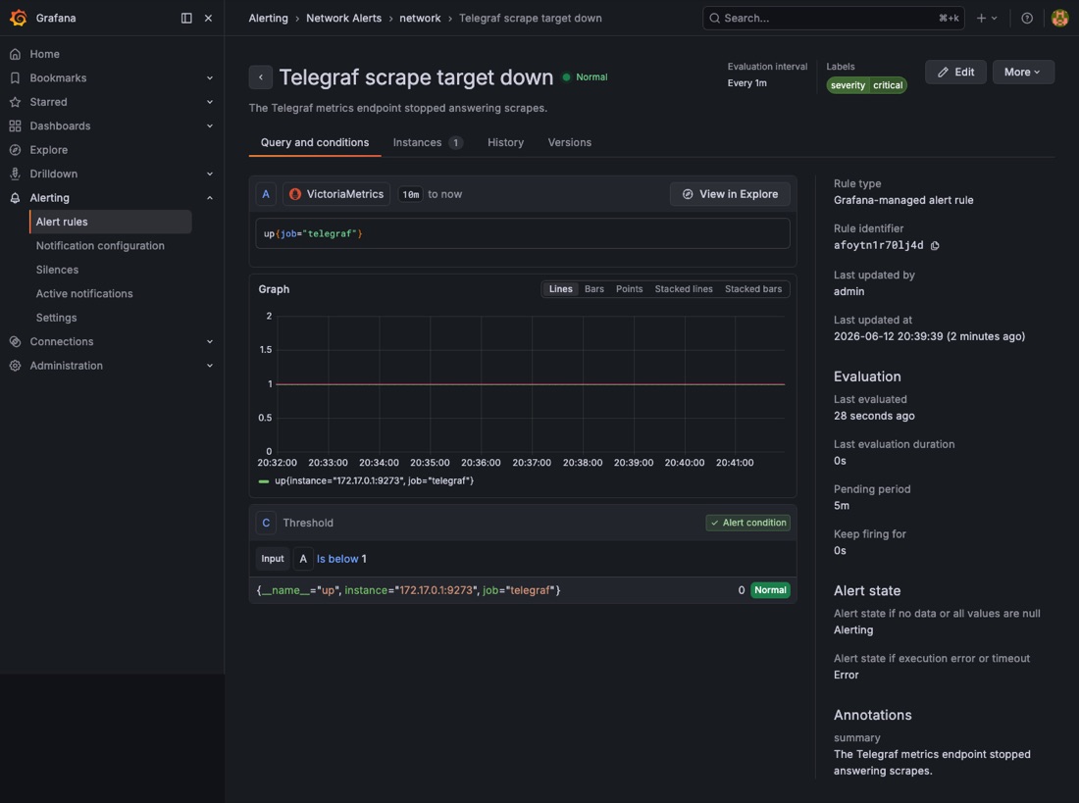Expand the Administration section chevron

[x=210, y=366]
